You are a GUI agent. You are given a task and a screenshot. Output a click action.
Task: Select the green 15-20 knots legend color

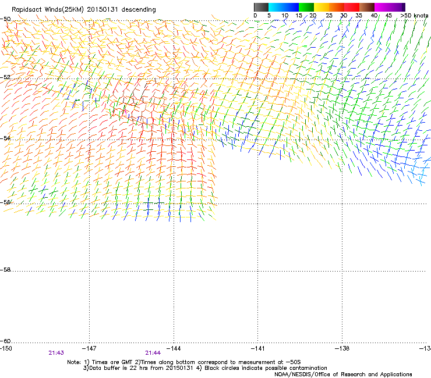[x=306, y=7]
